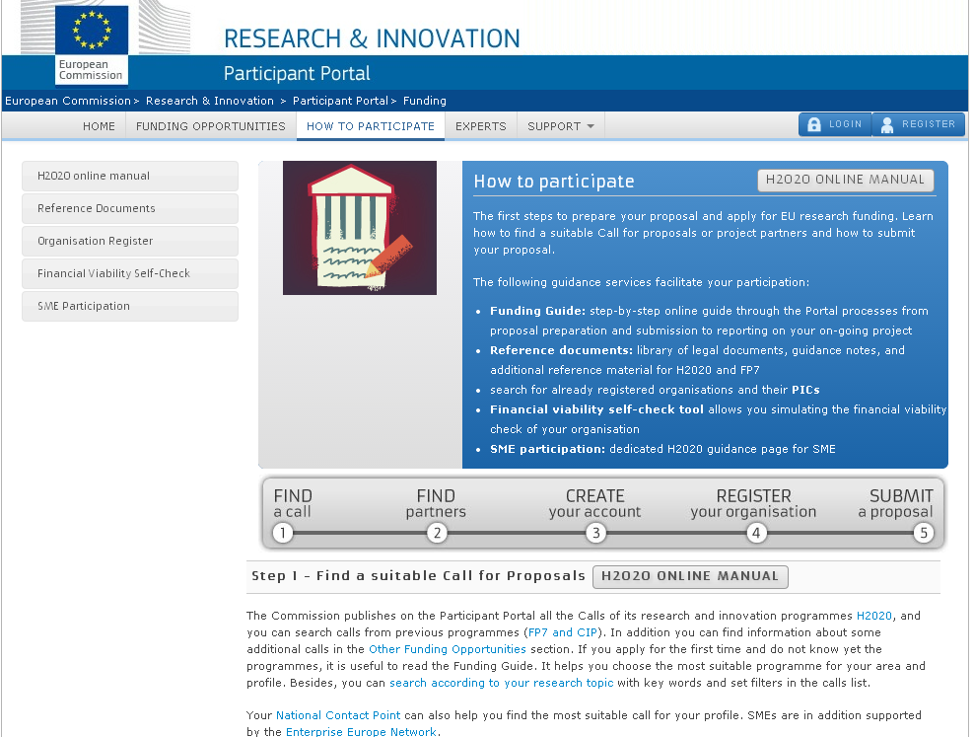Open Financial Viability Self-Check in sidebar
This screenshot has width=974, height=737.
point(130,273)
